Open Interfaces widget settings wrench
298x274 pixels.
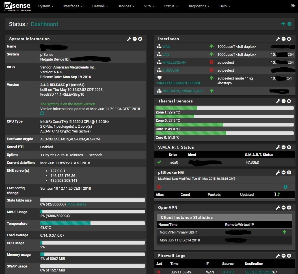click(x=278, y=39)
